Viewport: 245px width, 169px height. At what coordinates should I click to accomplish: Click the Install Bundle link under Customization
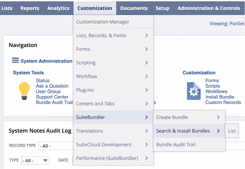click(220, 97)
